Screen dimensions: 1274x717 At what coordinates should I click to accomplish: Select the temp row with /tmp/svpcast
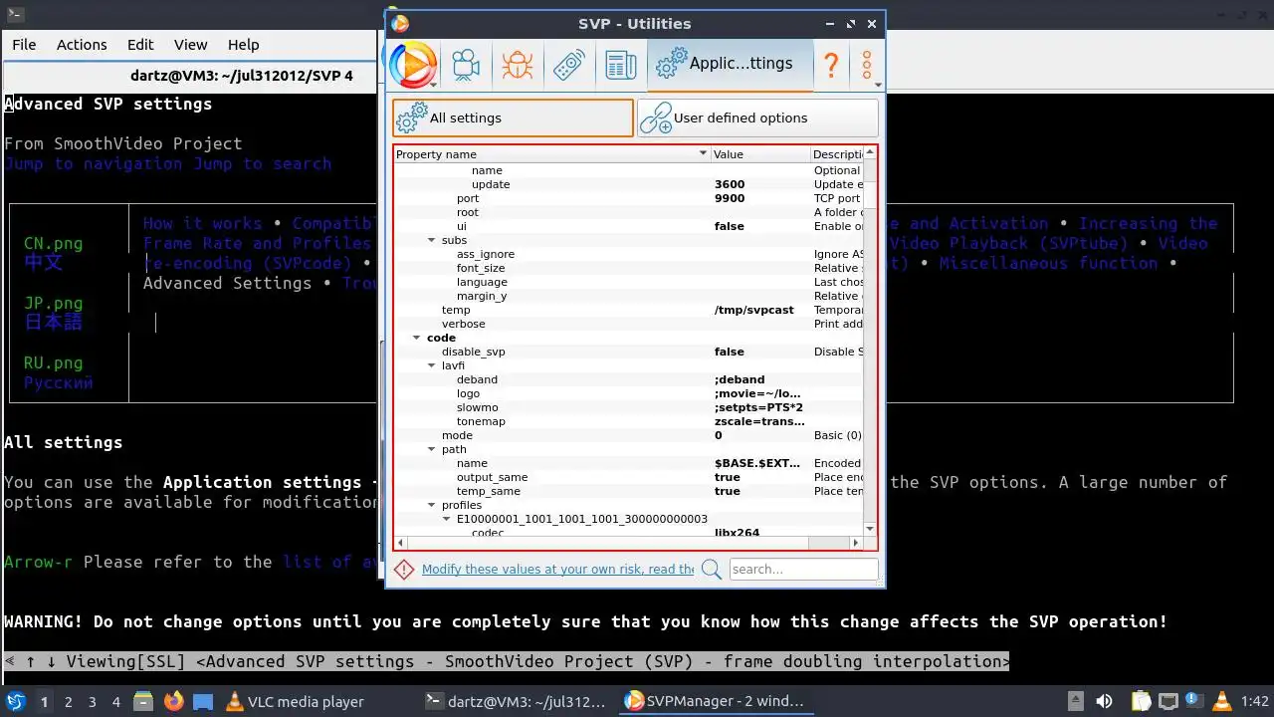[x=628, y=310]
